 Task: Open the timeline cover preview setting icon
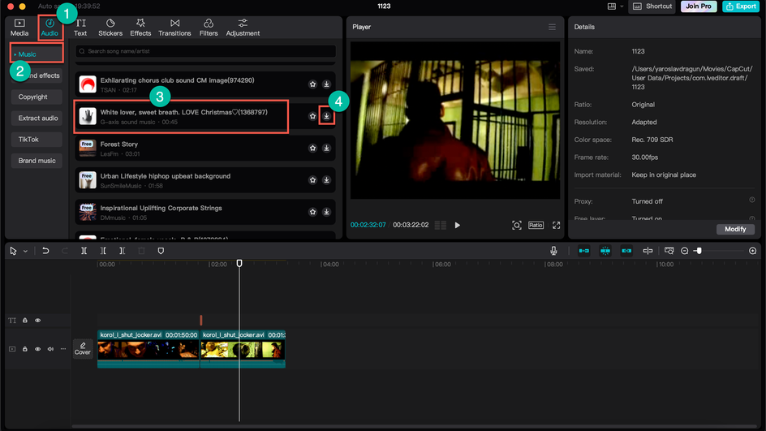pyautogui.click(x=669, y=251)
